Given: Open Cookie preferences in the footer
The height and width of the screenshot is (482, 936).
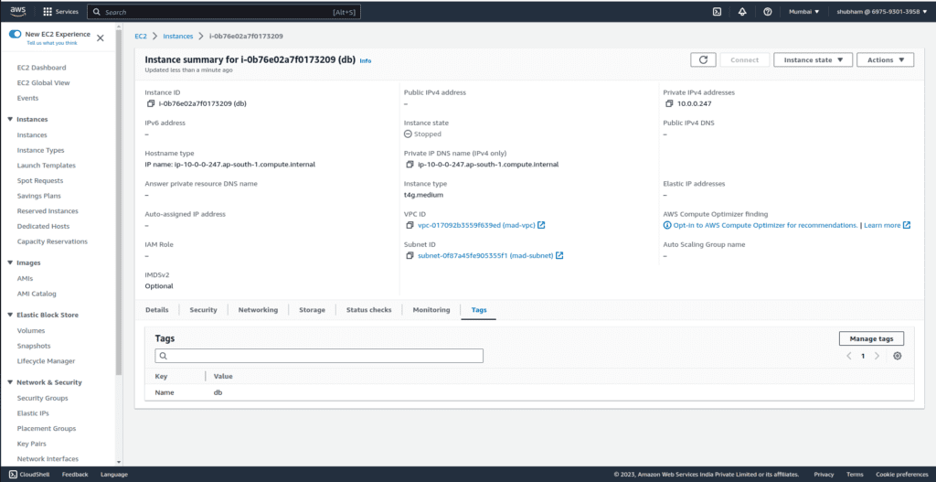Looking at the screenshot, I should coord(902,475).
